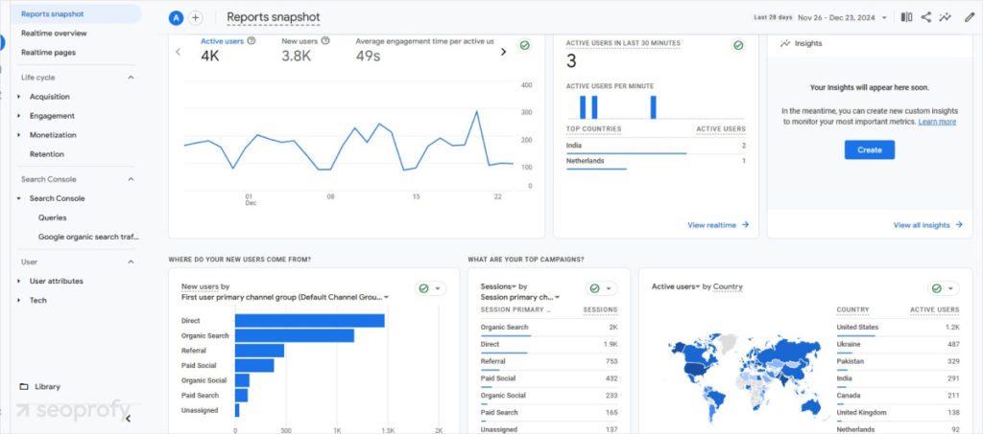
Task: Click the View all insights arrow icon
Action: [959, 225]
